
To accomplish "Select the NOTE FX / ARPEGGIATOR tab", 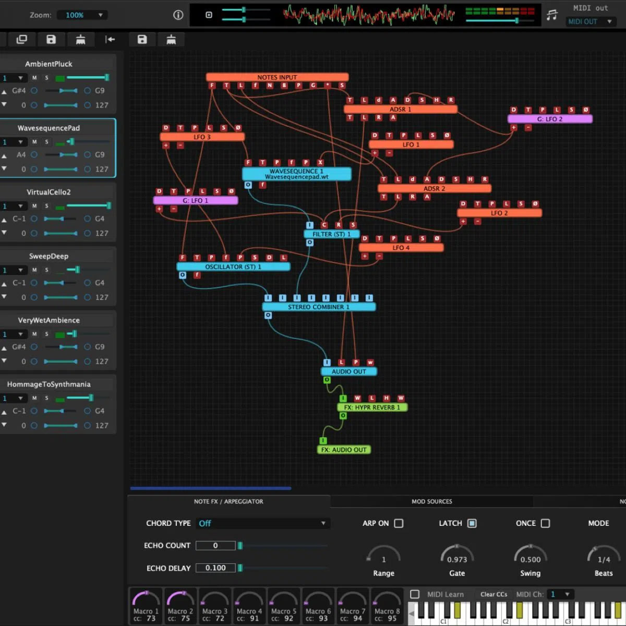I will pyautogui.click(x=228, y=501).
